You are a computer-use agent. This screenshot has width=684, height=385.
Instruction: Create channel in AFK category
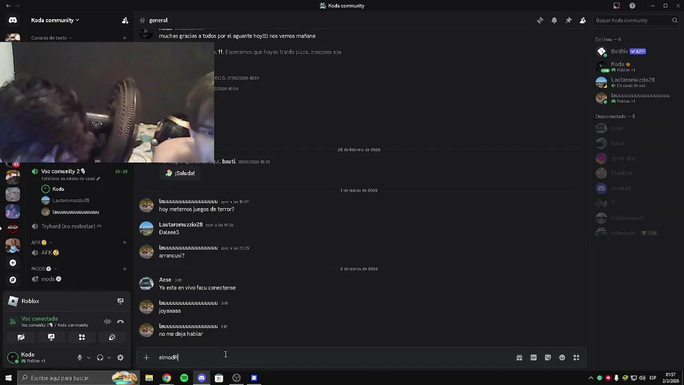tap(125, 242)
